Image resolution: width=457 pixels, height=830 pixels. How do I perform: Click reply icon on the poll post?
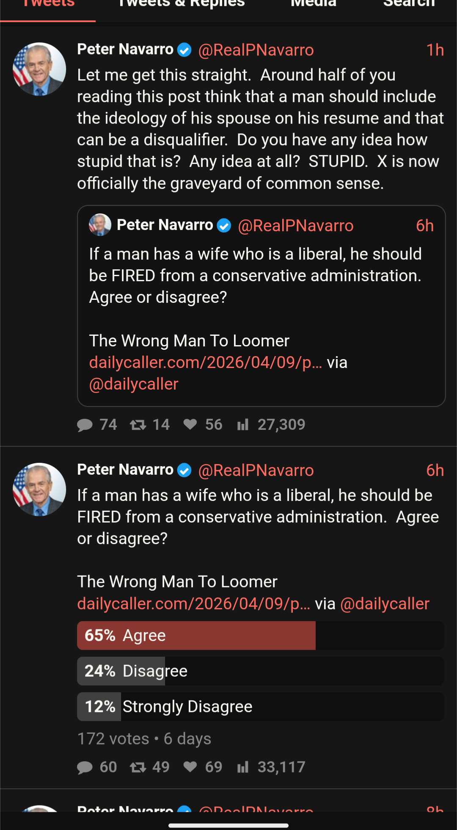tap(85, 767)
